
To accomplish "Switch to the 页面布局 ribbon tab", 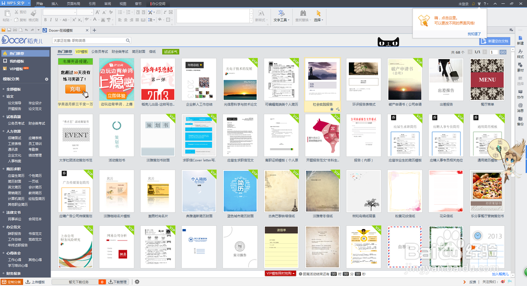I will coord(73,4).
